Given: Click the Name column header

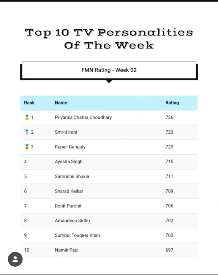Looking at the screenshot, I should pyautogui.click(x=61, y=103).
